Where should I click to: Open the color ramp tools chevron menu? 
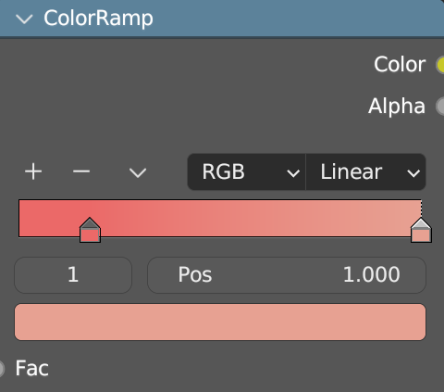(138, 172)
